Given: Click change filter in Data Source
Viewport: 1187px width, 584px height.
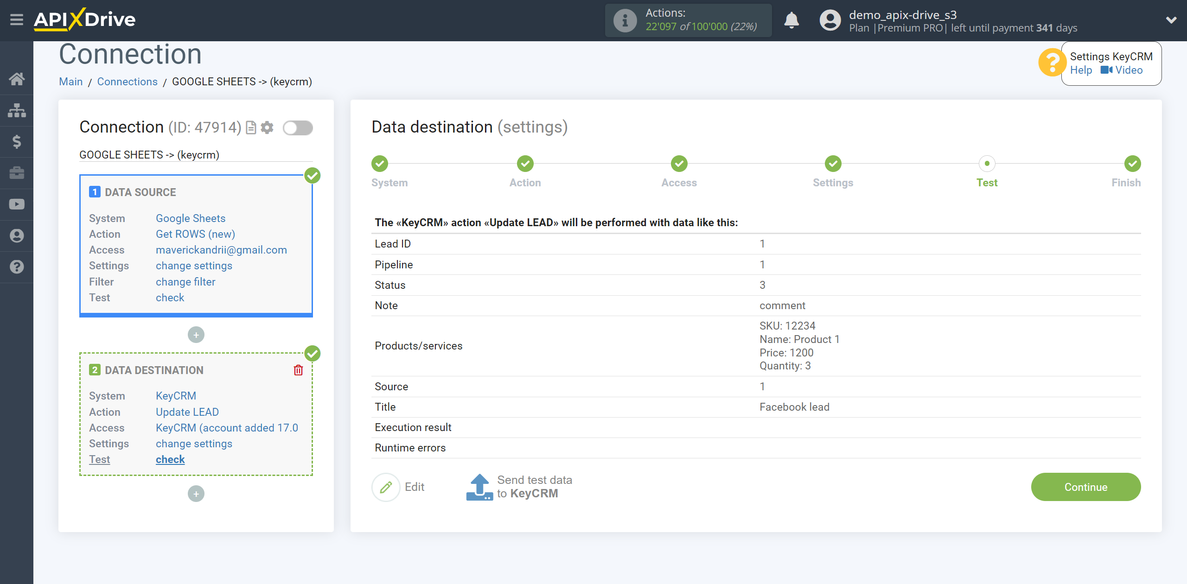Looking at the screenshot, I should pos(185,282).
